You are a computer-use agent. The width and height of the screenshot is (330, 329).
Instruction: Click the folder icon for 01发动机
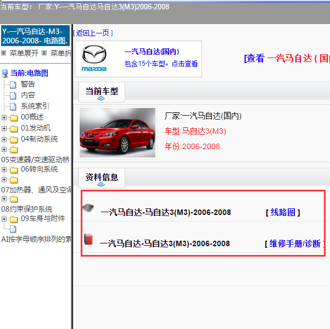14,129
